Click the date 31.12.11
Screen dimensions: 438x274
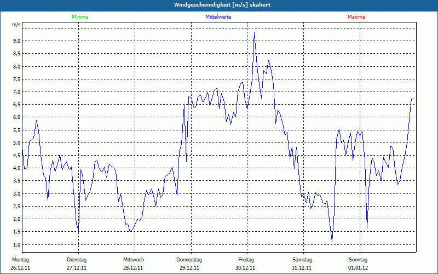click(302, 268)
